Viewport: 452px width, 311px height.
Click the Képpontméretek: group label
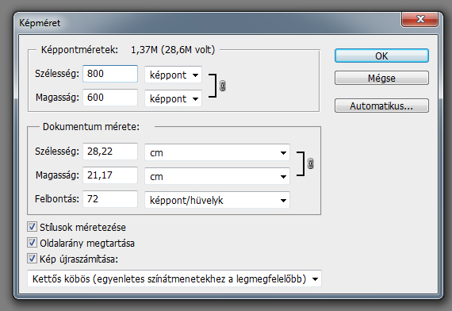click(x=79, y=50)
